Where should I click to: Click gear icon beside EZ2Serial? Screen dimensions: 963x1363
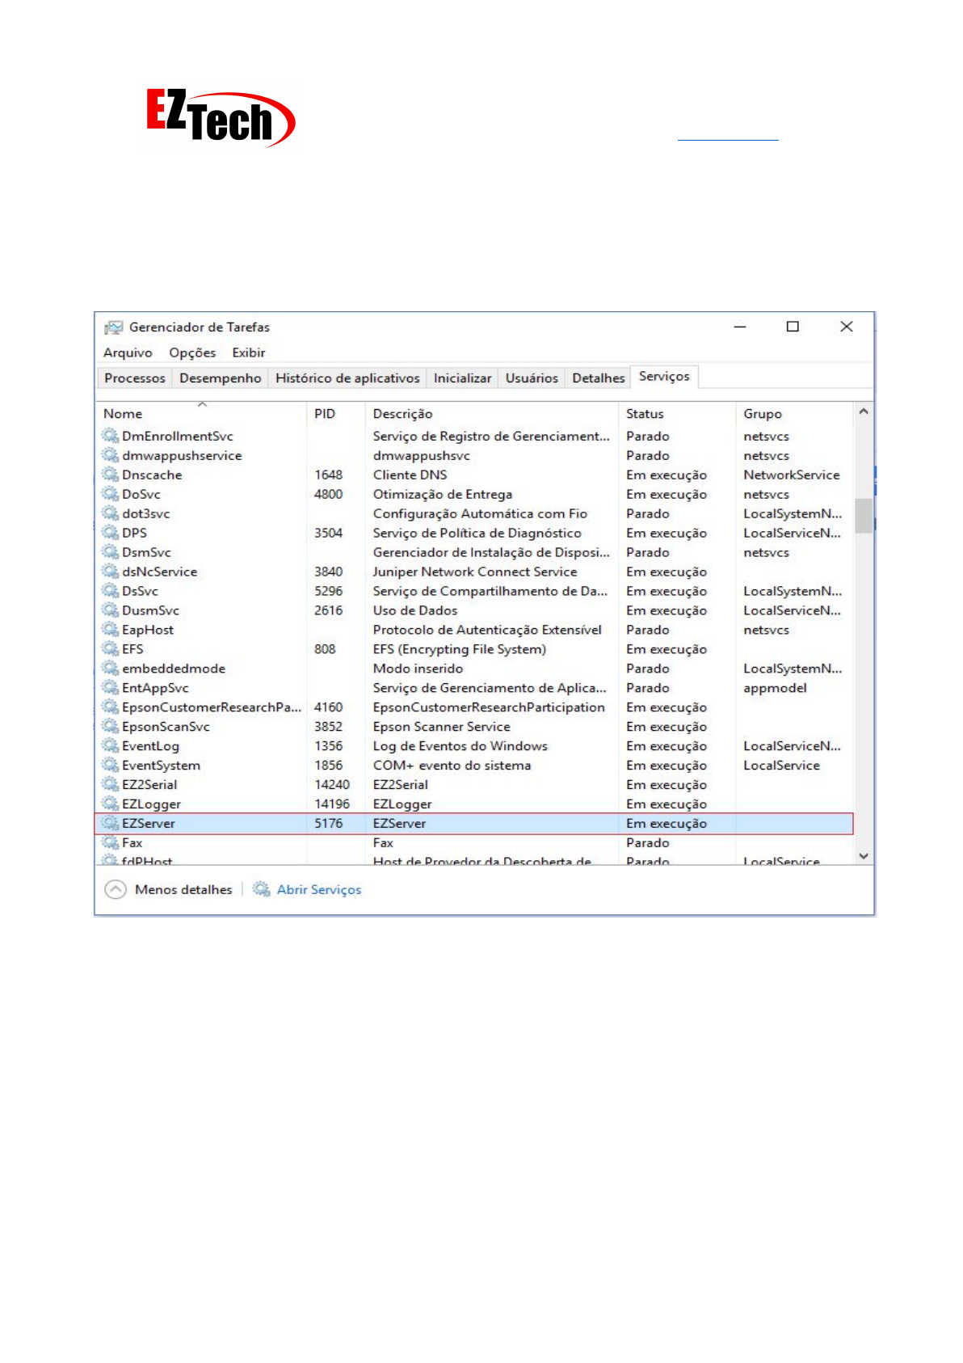point(110,784)
